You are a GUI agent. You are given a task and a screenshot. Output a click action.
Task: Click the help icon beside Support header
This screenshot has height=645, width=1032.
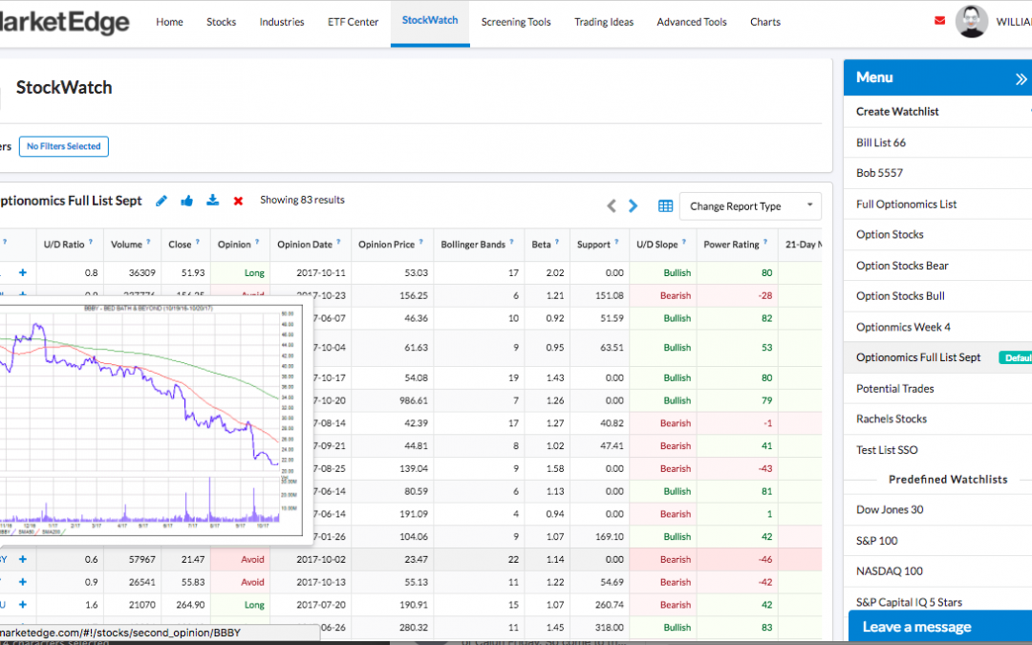point(616,242)
